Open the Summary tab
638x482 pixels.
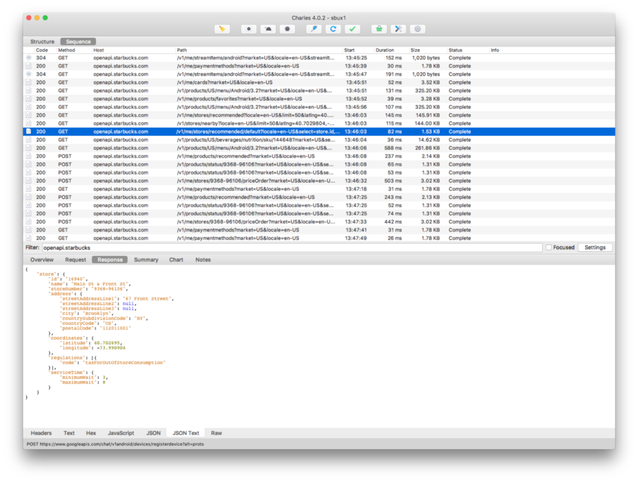tap(146, 260)
